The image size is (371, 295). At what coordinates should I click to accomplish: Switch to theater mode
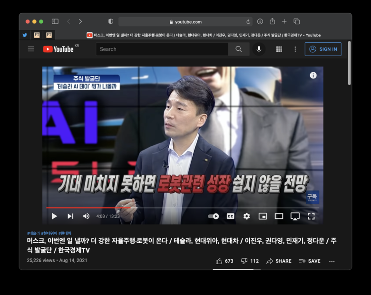279,216
